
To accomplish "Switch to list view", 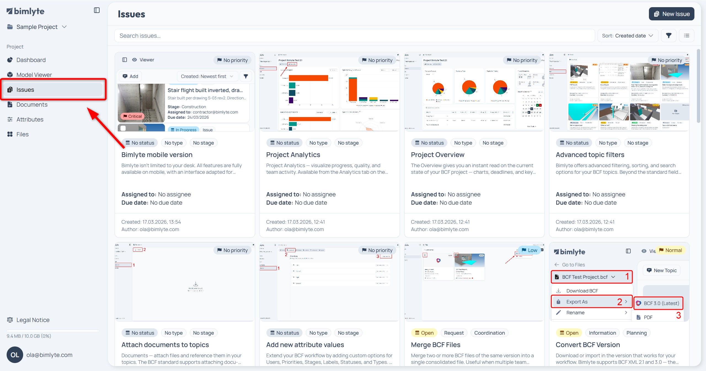I will [x=687, y=36].
